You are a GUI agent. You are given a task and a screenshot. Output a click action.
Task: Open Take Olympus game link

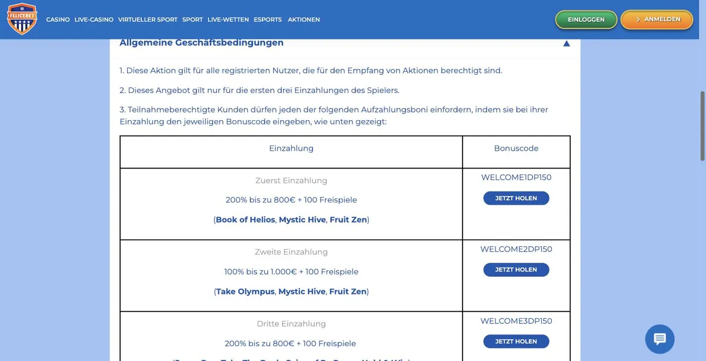pyautogui.click(x=245, y=292)
